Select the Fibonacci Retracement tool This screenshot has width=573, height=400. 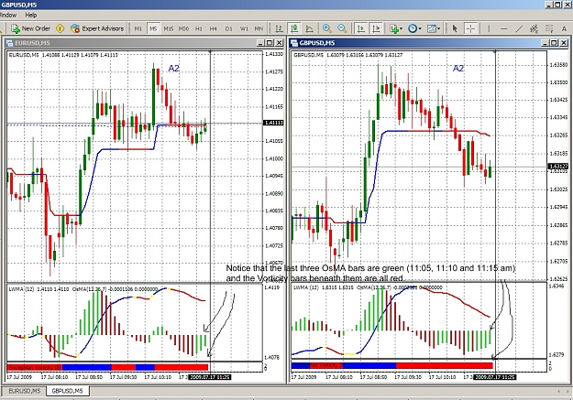[x=549, y=28]
